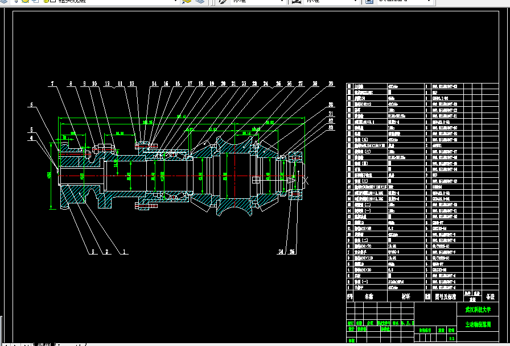510x346 pixels.
Task: Select balloon number 9 in the drawing
Action: click(x=85, y=84)
